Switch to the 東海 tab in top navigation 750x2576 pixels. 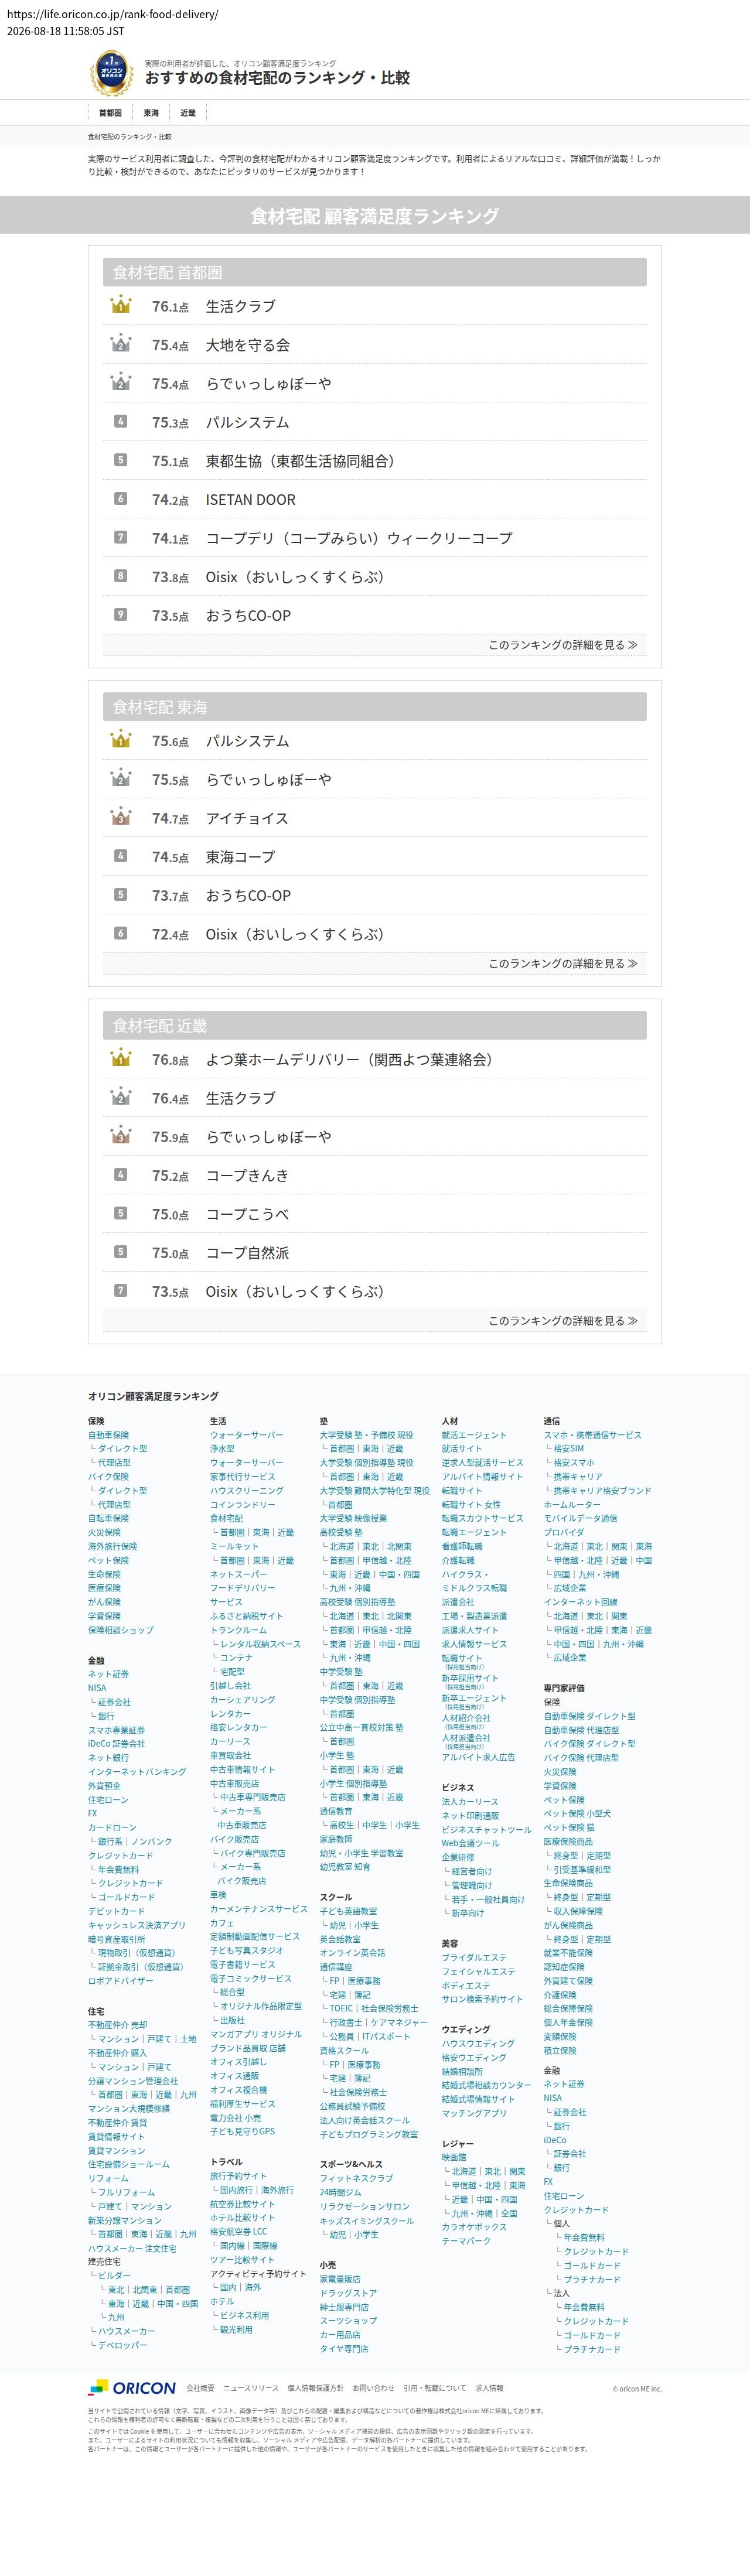click(x=151, y=113)
